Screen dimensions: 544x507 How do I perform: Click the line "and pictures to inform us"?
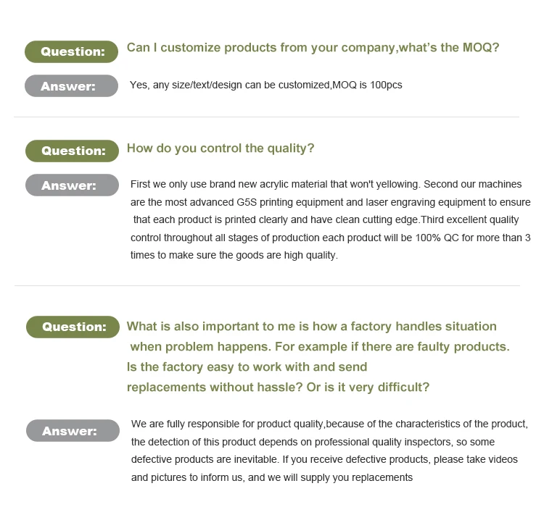271,477
